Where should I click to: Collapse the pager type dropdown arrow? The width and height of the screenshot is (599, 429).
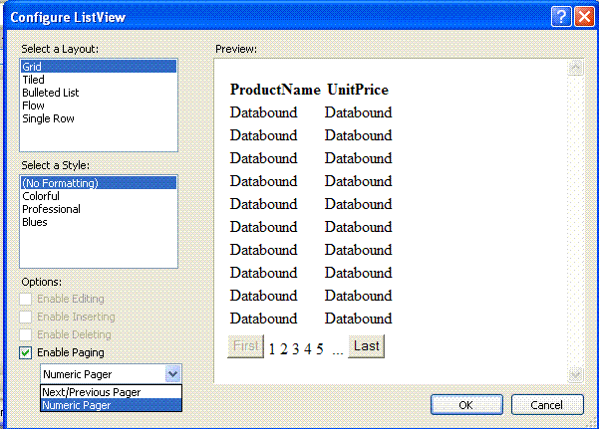[x=173, y=373]
